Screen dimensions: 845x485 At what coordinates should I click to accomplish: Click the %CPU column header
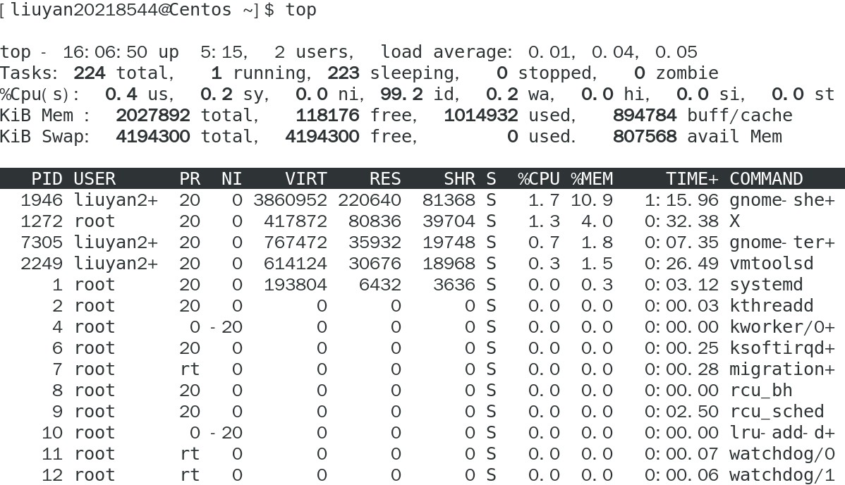click(539, 179)
